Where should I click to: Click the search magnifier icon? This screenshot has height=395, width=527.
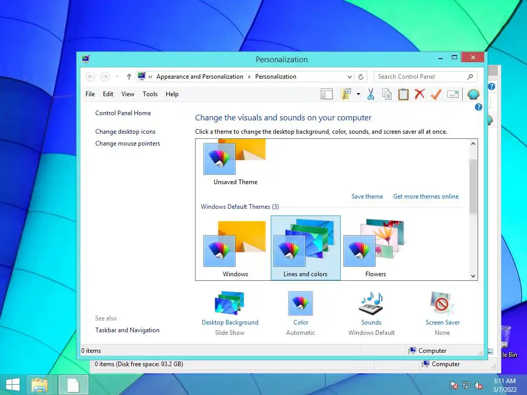470,77
